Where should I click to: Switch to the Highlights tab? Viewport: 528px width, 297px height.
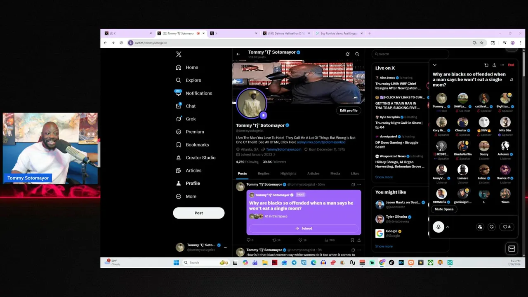288,174
